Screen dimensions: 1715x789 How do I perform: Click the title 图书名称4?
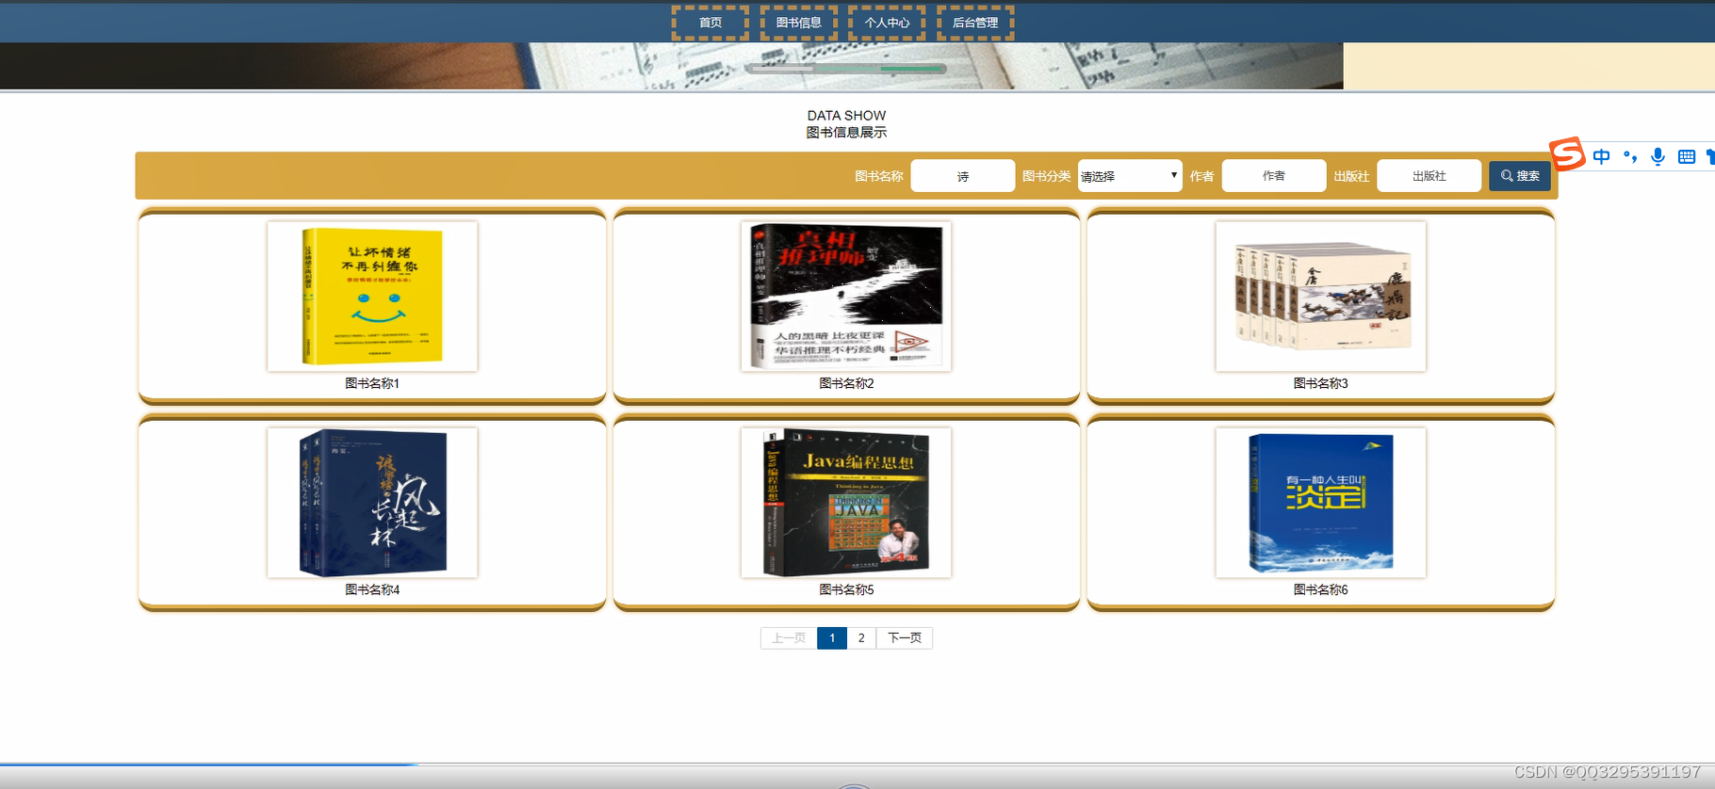pyautogui.click(x=372, y=589)
